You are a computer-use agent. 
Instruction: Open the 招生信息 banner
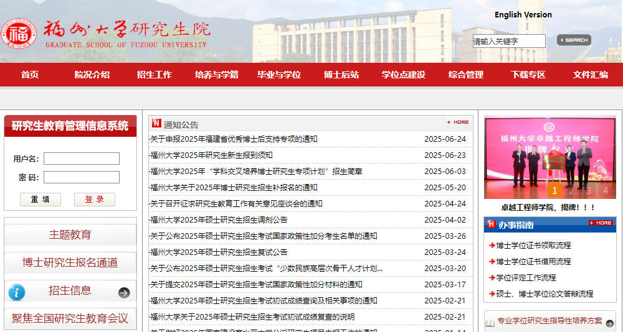(70, 291)
